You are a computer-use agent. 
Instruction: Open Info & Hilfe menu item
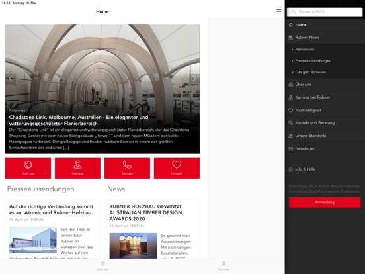(x=325, y=169)
